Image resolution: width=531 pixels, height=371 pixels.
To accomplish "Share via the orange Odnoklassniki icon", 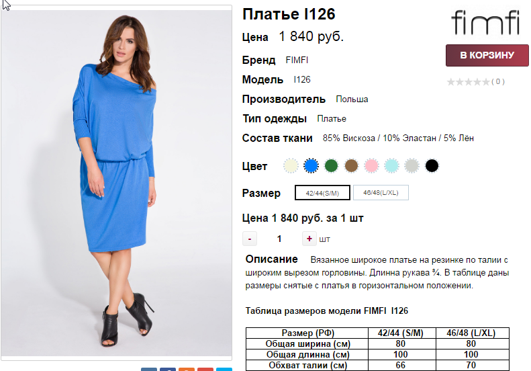I will pyautogui.click(x=187, y=369).
